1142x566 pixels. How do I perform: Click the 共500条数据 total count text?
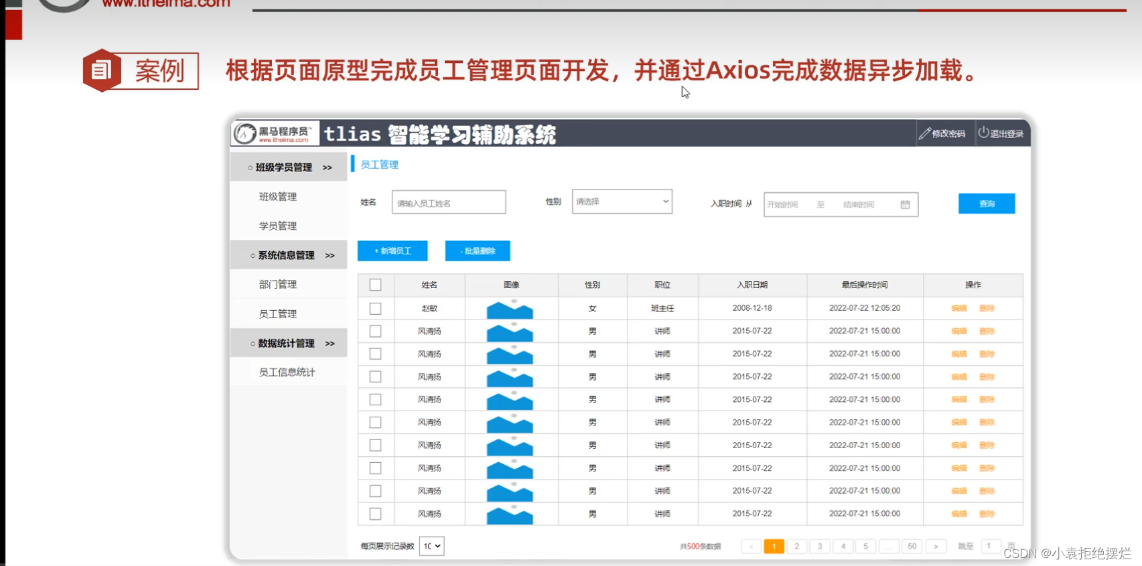[x=701, y=547]
